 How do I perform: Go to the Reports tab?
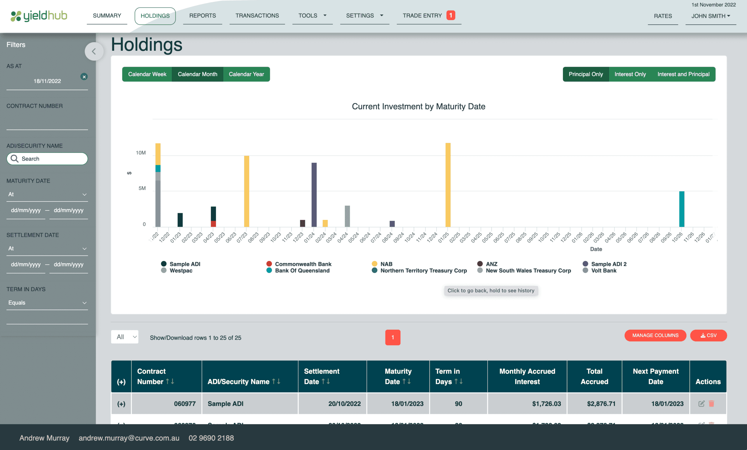(203, 16)
